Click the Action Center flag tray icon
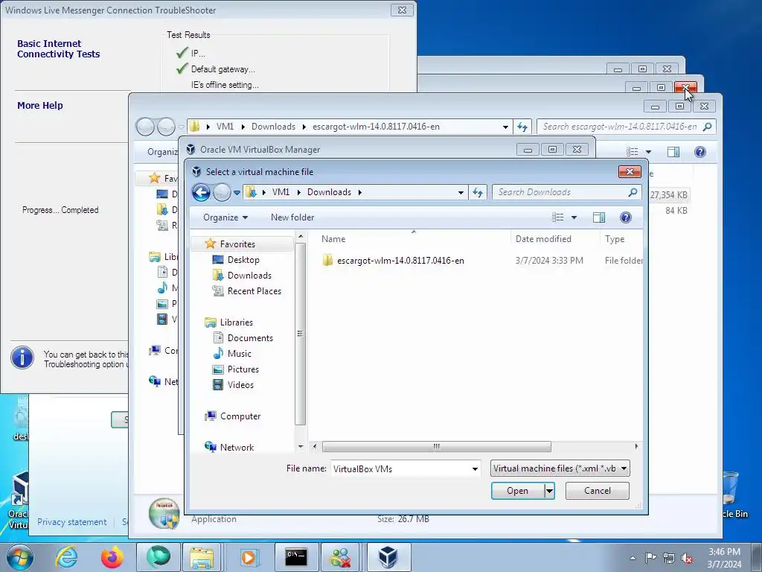This screenshot has width=762, height=572. [x=650, y=558]
